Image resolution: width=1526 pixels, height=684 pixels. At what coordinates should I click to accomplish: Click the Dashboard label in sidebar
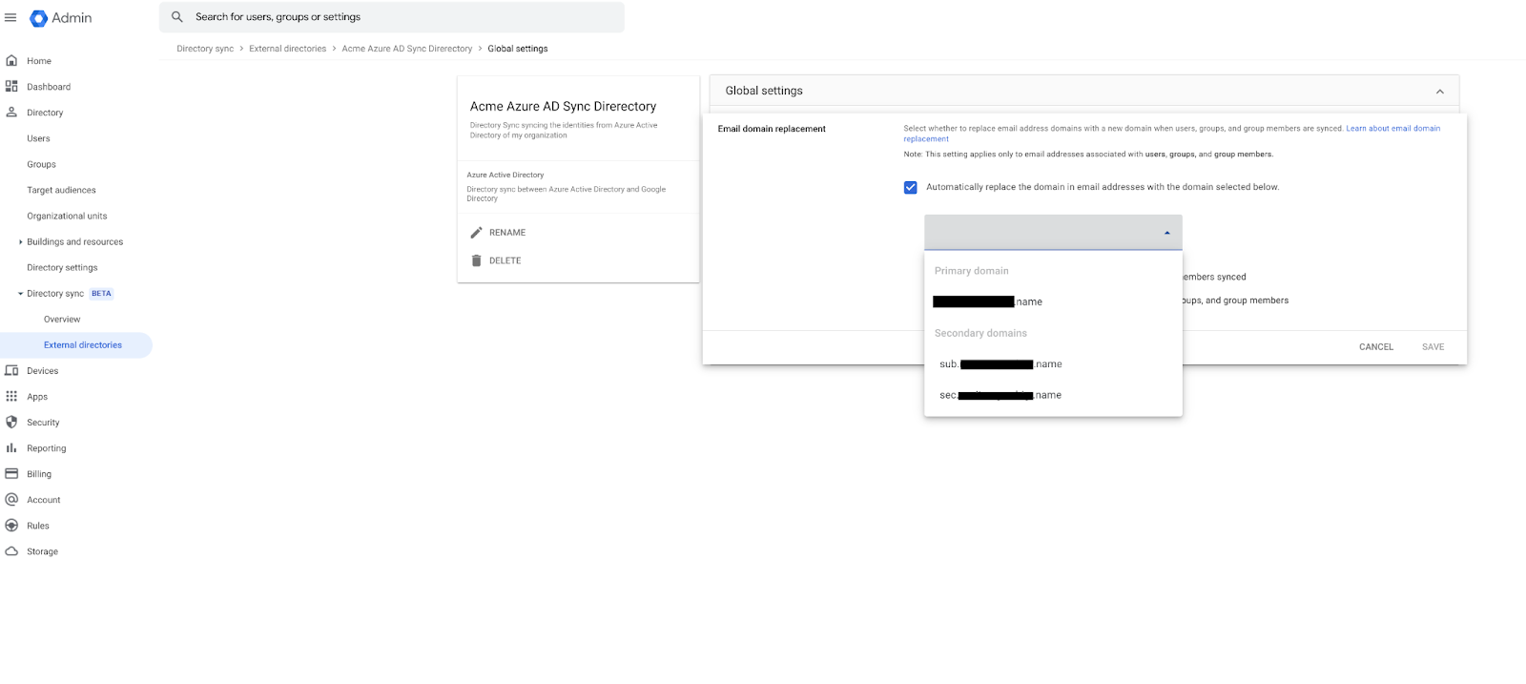click(49, 87)
